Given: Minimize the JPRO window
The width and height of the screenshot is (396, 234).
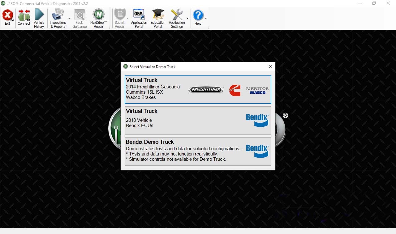Looking at the screenshot, I should (x=360, y=3).
